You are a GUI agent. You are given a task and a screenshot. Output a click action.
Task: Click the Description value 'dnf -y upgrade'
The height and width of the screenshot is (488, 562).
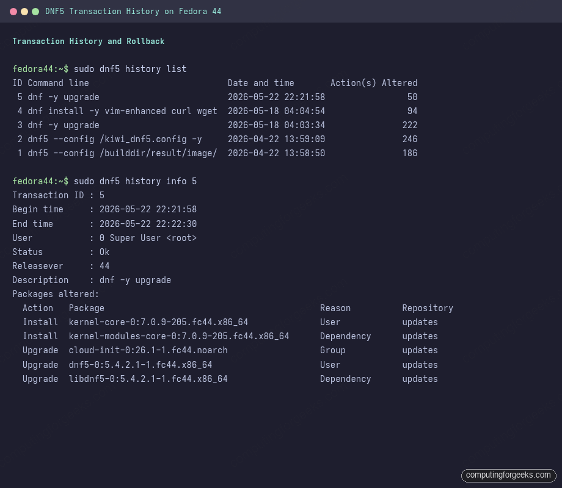(x=135, y=280)
